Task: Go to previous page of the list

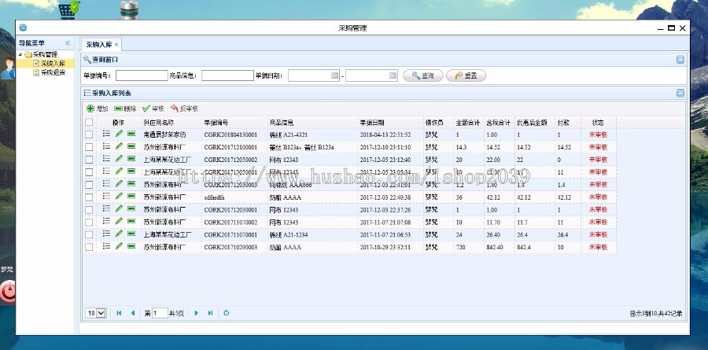Action: coord(133,313)
